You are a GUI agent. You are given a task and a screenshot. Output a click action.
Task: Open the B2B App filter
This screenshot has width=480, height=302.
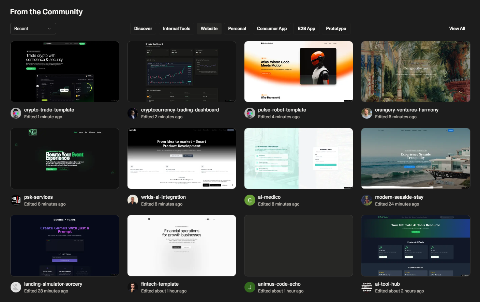click(306, 29)
